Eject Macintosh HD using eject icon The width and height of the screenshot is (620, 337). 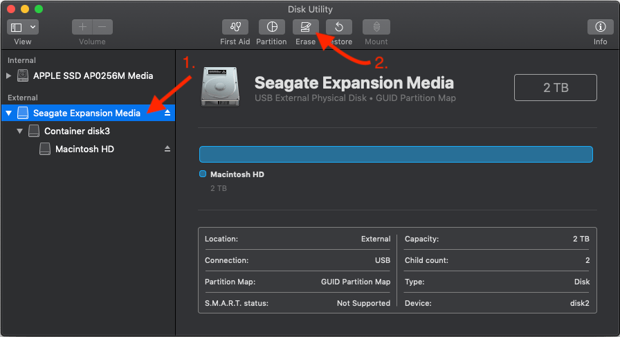[x=167, y=149]
